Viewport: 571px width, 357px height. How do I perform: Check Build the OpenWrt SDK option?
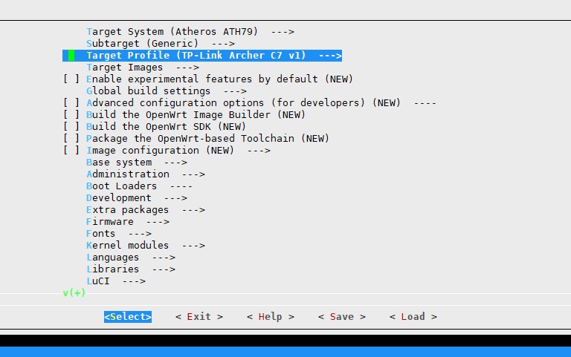(x=71, y=127)
